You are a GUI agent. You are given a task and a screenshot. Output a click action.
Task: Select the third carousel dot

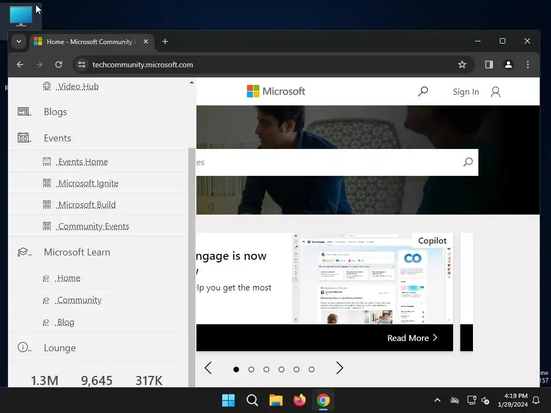coord(266,369)
